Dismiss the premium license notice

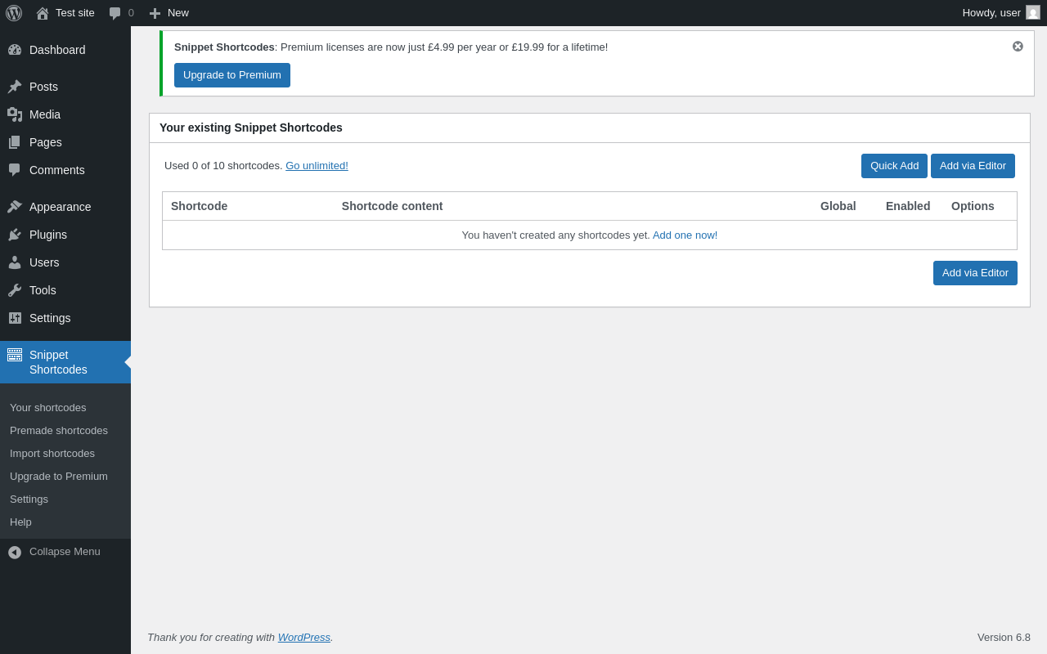[x=1018, y=47]
